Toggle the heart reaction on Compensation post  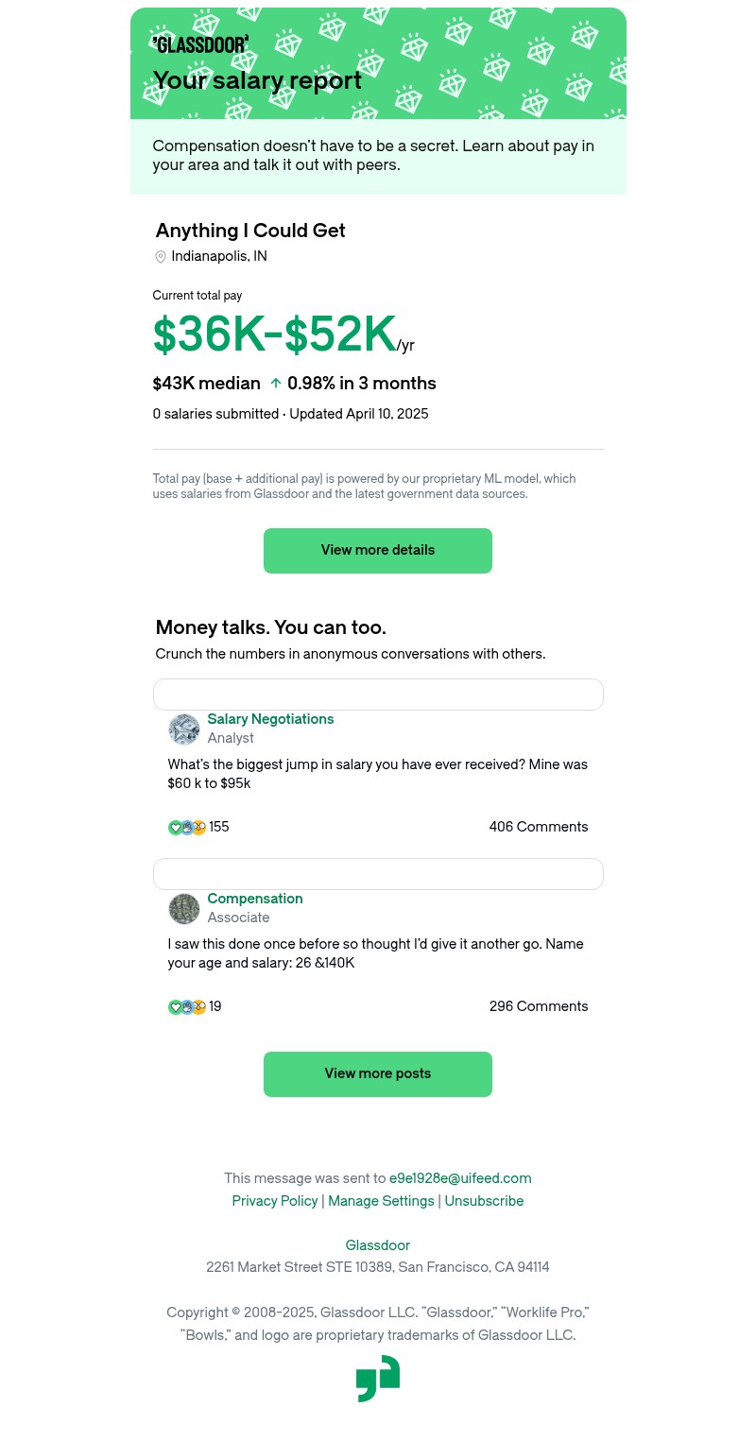(176, 1006)
